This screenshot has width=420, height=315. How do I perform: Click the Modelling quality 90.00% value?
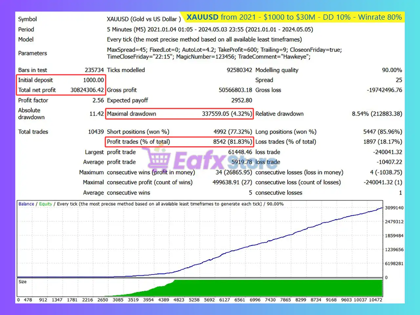(392, 70)
